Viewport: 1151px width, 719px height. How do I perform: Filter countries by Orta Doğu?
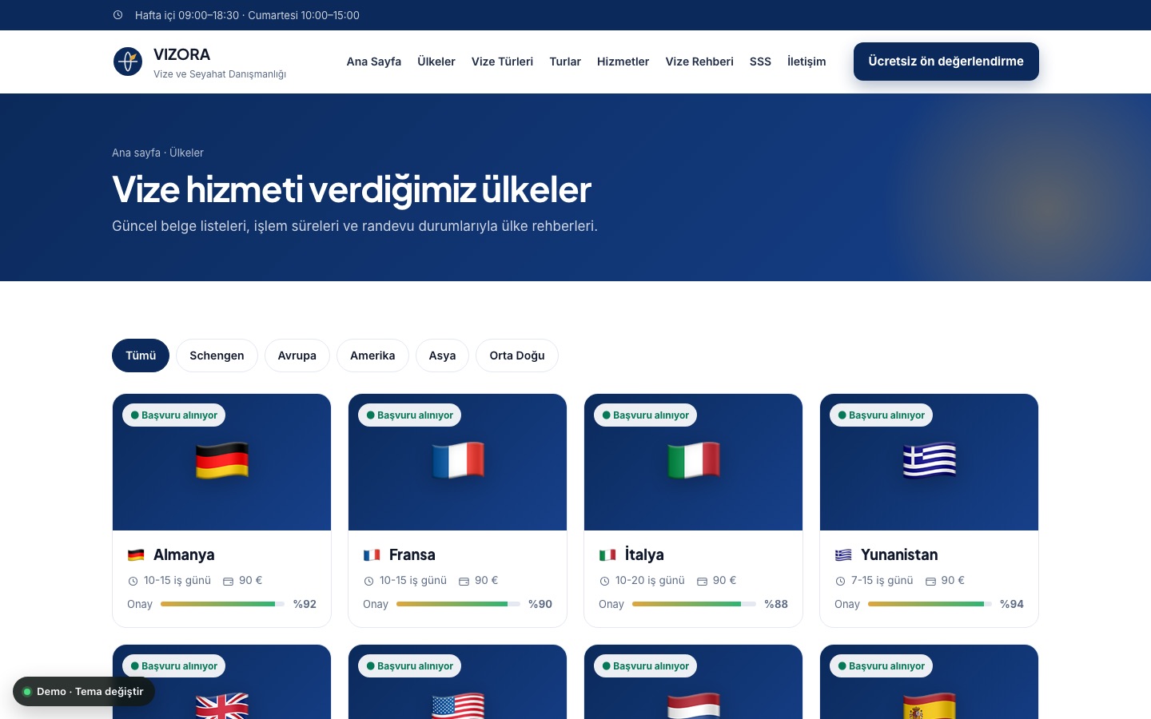coord(517,356)
